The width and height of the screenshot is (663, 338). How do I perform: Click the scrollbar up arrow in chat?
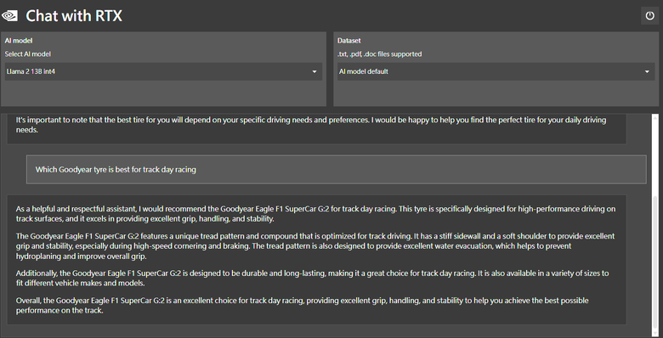655,117
